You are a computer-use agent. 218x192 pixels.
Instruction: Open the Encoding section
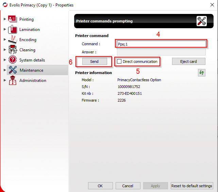[x=28, y=40]
